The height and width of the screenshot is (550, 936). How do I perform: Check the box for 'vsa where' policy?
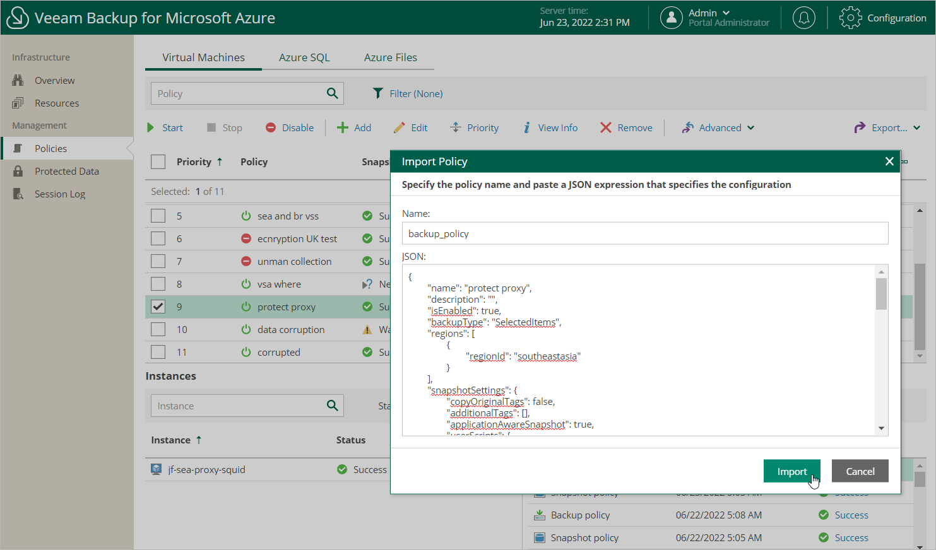(158, 284)
